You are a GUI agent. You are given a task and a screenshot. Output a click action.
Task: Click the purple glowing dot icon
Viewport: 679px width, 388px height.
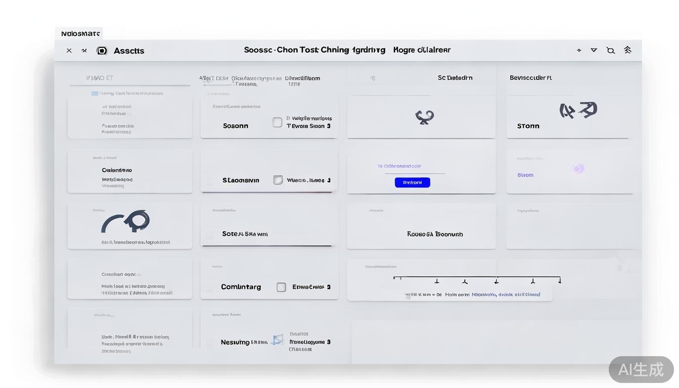[578, 169]
